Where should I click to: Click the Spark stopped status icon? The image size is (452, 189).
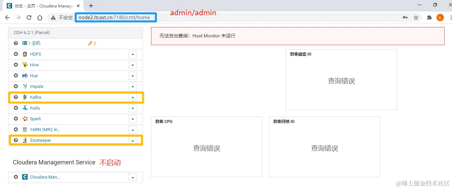click(16, 119)
